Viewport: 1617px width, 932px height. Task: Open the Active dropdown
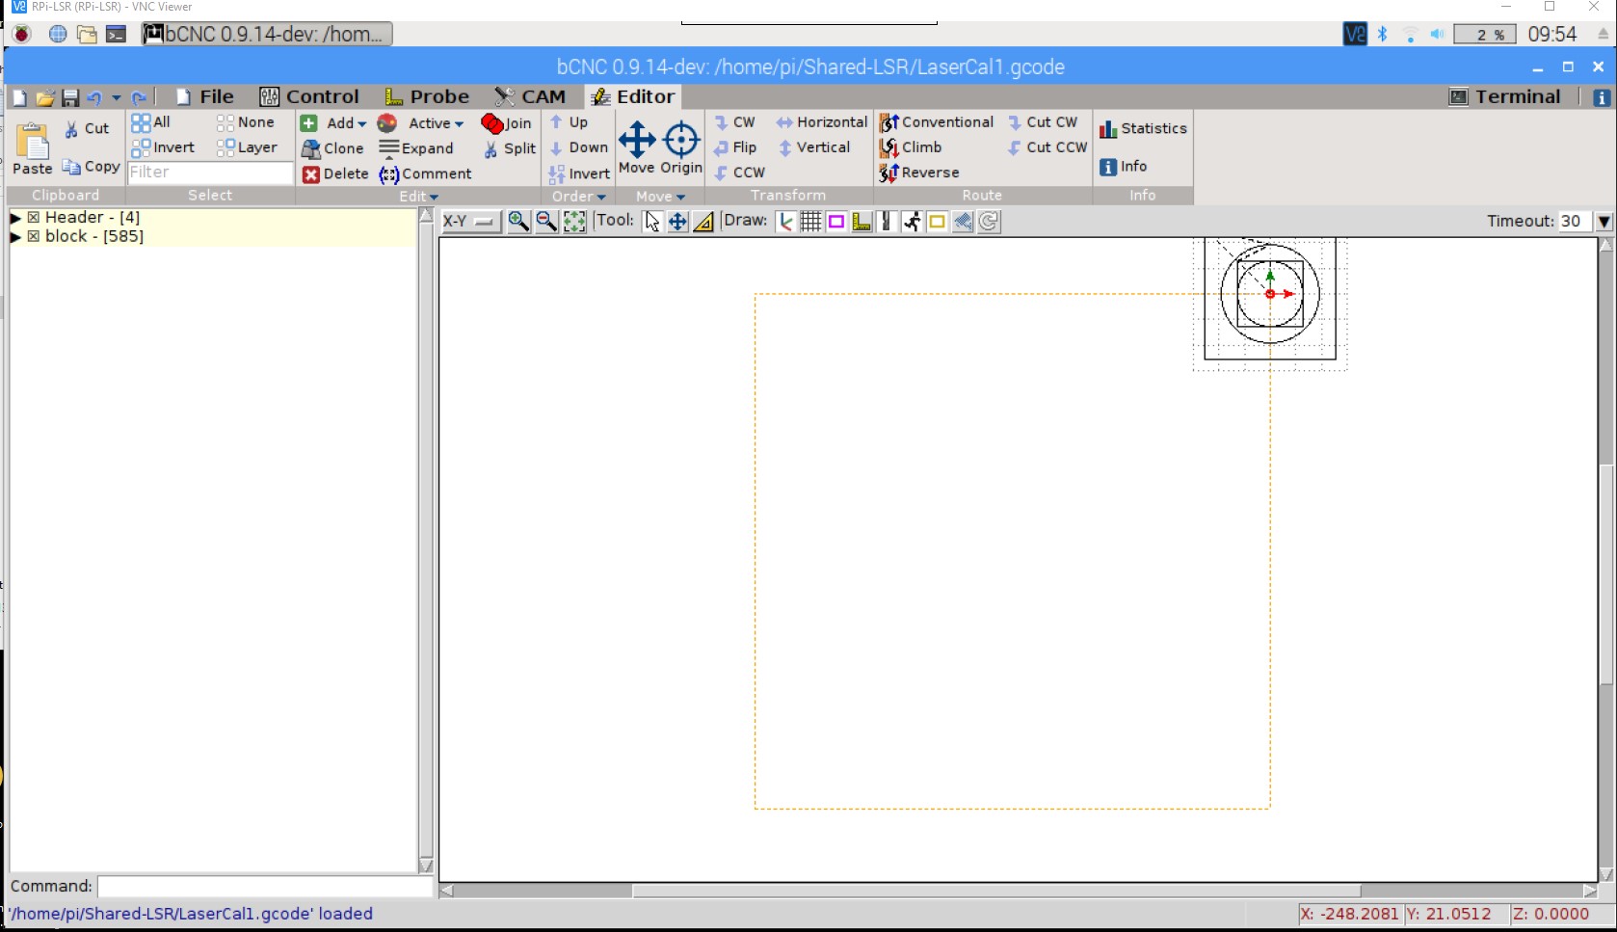coord(421,123)
